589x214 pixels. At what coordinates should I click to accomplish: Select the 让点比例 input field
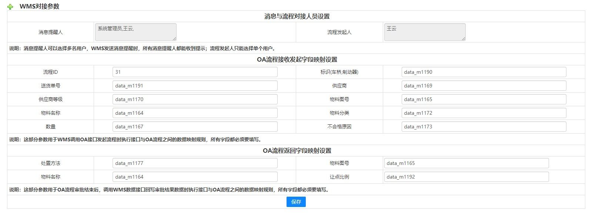click(466, 177)
